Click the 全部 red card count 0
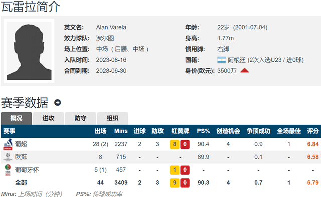 pyautogui.click(x=185, y=183)
